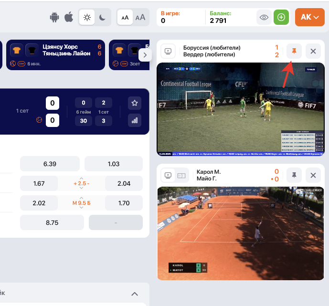Image resolution: width=329 pixels, height=306 pixels.
Task: Close the Карол М. video stream panel
Action: click(313, 175)
